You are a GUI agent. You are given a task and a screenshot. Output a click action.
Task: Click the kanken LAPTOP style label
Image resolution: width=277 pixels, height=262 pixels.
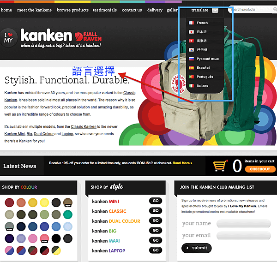pos(108,251)
